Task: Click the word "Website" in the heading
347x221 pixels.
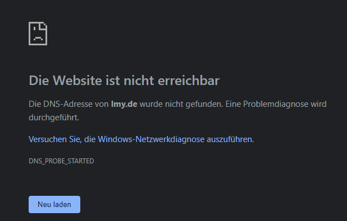Action: (77, 80)
